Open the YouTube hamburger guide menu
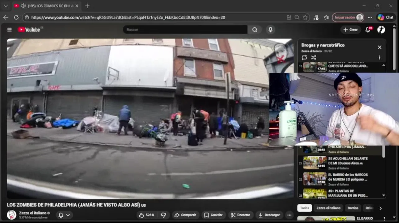 (x=9, y=30)
